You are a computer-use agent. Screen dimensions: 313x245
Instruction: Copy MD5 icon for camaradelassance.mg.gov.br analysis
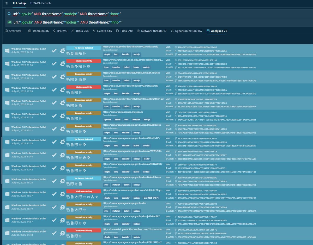point(176,113)
